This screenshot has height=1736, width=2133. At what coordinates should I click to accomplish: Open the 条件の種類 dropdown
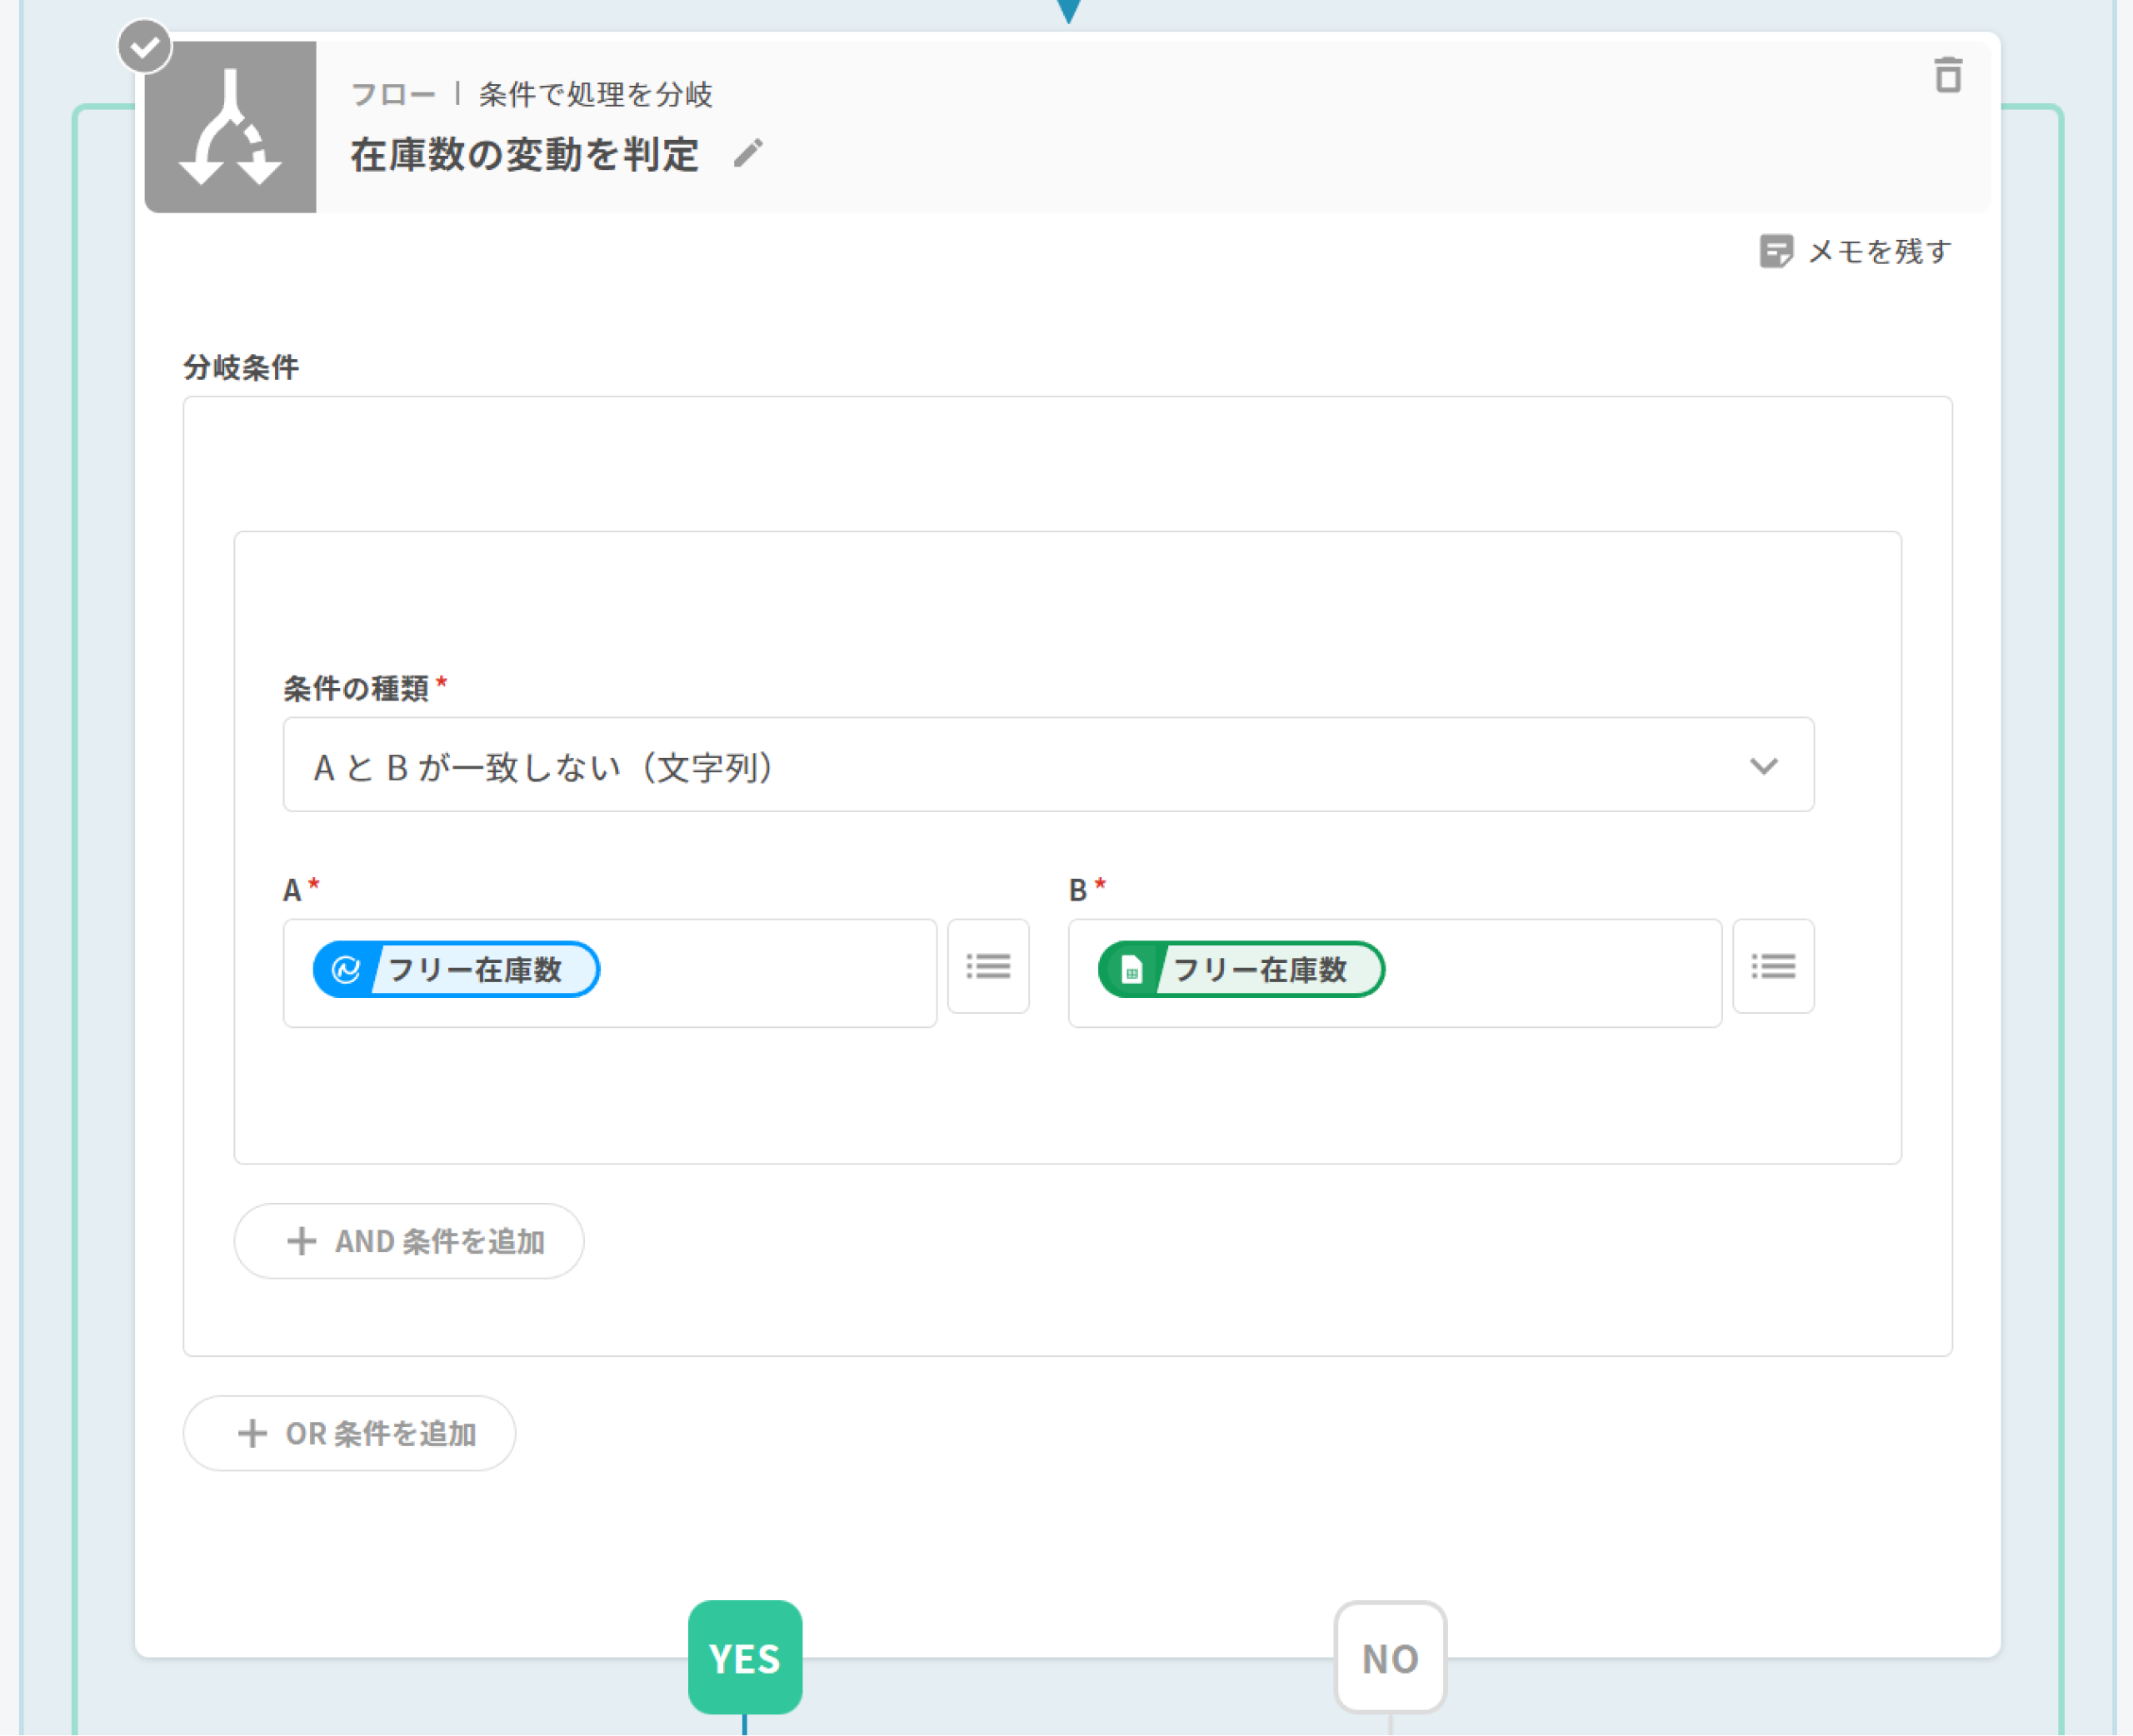(1000, 765)
